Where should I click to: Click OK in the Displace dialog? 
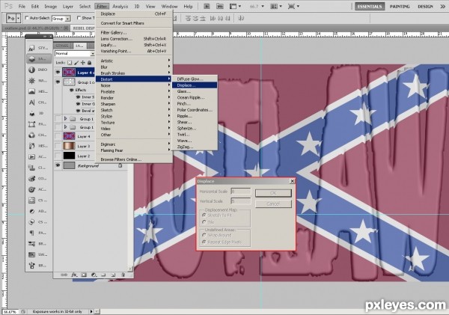click(x=273, y=193)
